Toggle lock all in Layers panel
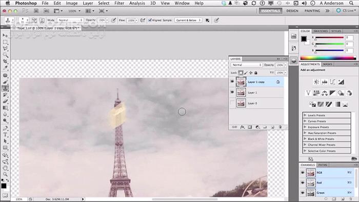The height and width of the screenshot is (202, 359). (256, 73)
